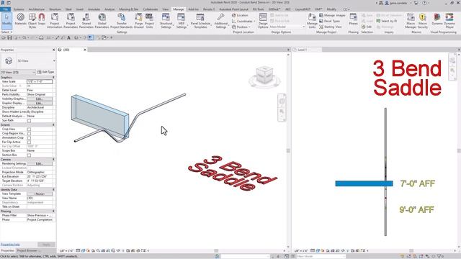Switch to the Collaborate ribbon tab
The width and height of the screenshot is (461, 259).
click(151, 9)
